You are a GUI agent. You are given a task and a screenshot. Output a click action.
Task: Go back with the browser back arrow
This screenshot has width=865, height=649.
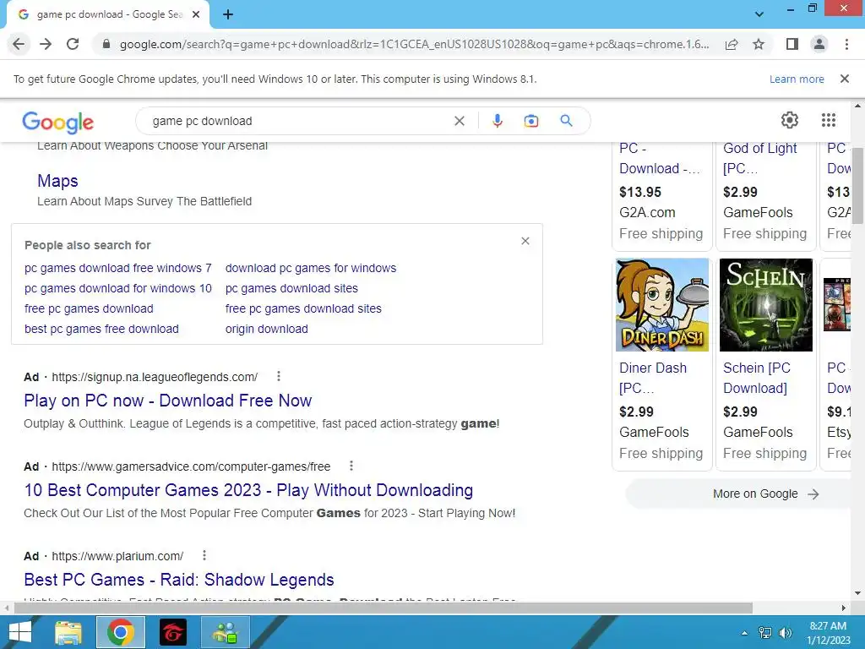(x=19, y=44)
